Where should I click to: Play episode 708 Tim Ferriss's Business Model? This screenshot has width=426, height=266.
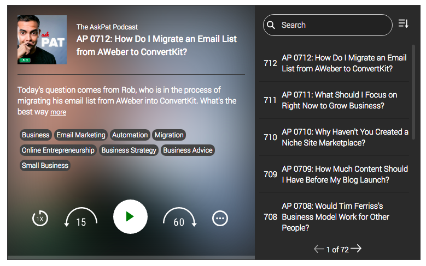(334, 217)
